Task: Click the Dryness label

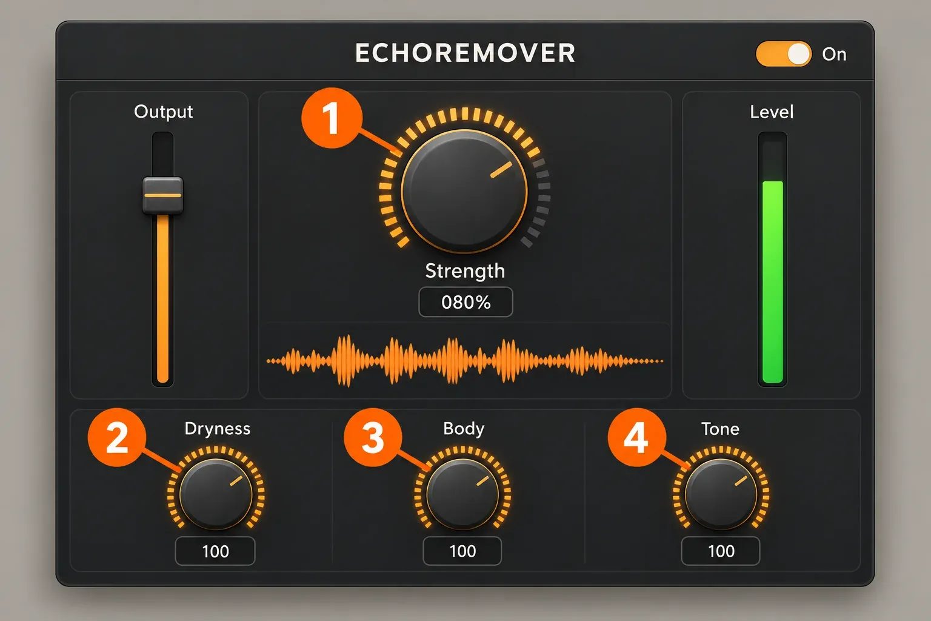Action: (x=217, y=429)
